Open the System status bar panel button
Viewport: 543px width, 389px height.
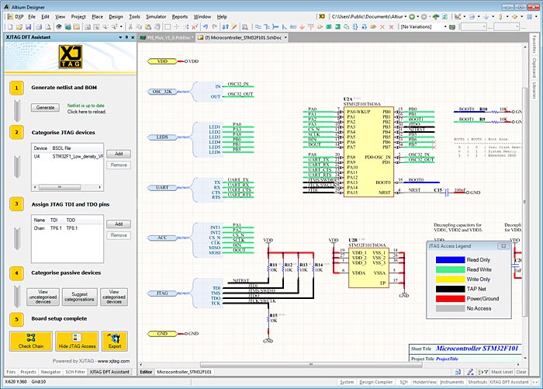coord(347,382)
